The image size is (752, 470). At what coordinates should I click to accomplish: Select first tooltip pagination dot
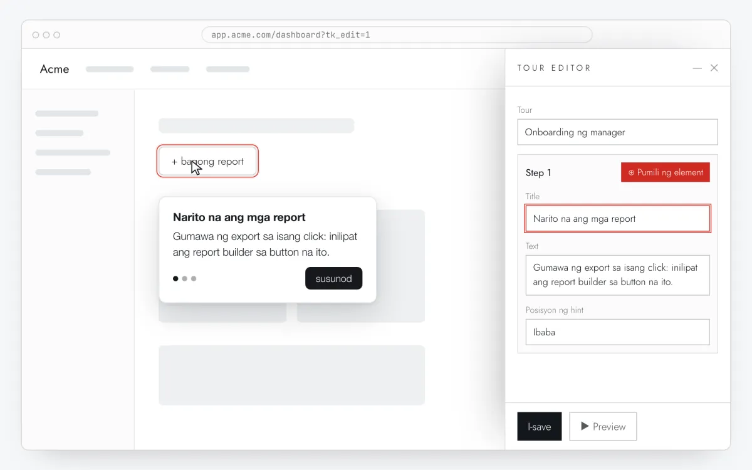click(175, 278)
